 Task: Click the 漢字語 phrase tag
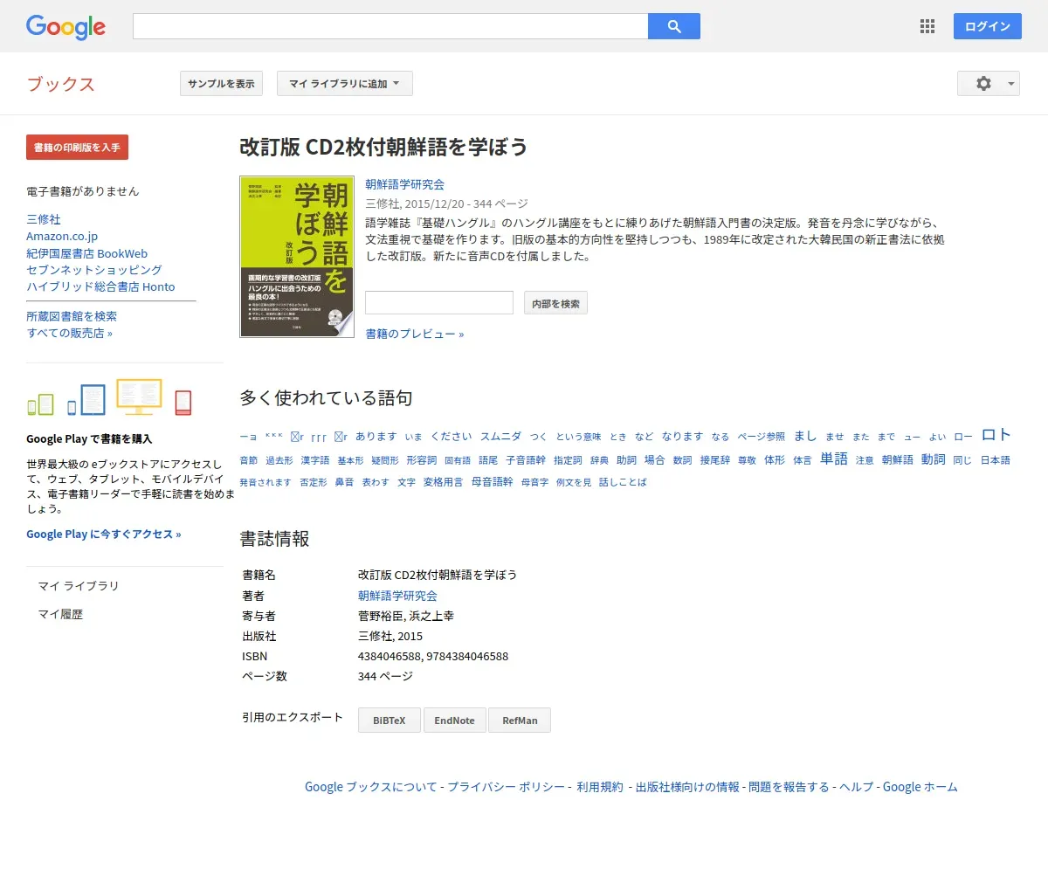[315, 460]
